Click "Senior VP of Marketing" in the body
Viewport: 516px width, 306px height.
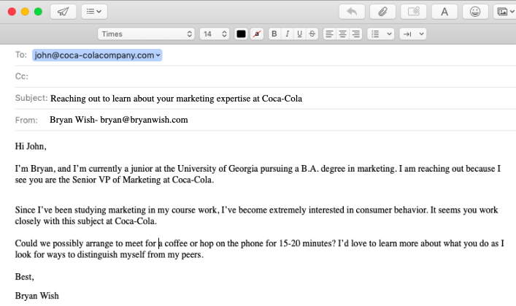point(117,180)
